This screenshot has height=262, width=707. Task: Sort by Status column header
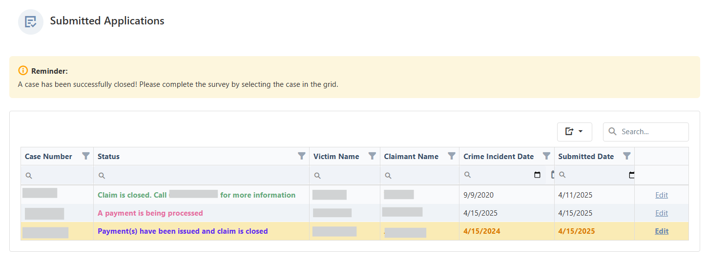108,157
